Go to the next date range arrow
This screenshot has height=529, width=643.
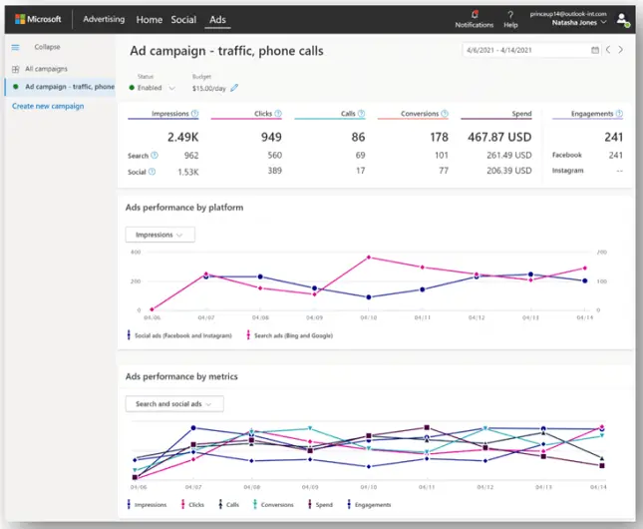point(621,49)
